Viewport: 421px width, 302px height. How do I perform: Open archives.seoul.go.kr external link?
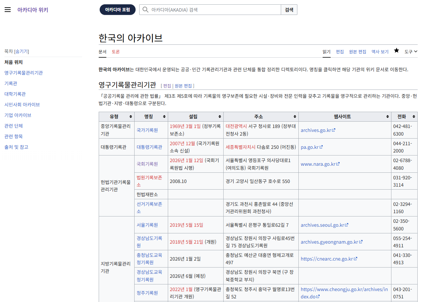[324, 225]
